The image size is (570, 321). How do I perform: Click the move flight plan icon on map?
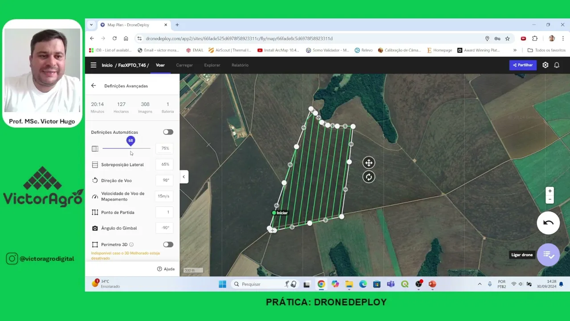(x=369, y=163)
